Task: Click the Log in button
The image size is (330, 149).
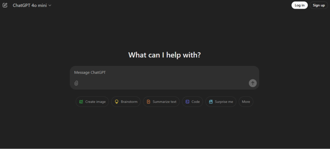Action: pos(299,5)
